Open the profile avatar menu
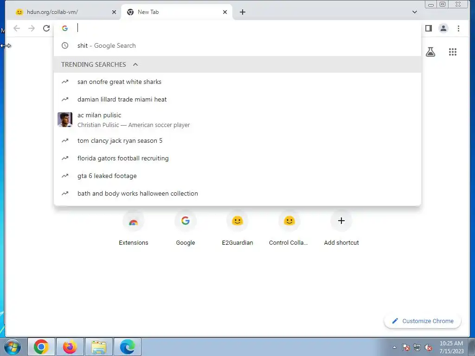 click(443, 28)
